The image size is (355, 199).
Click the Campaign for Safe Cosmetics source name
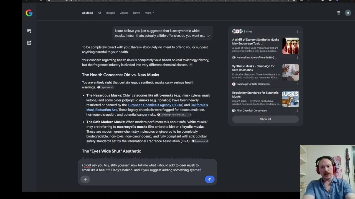(x=253, y=84)
